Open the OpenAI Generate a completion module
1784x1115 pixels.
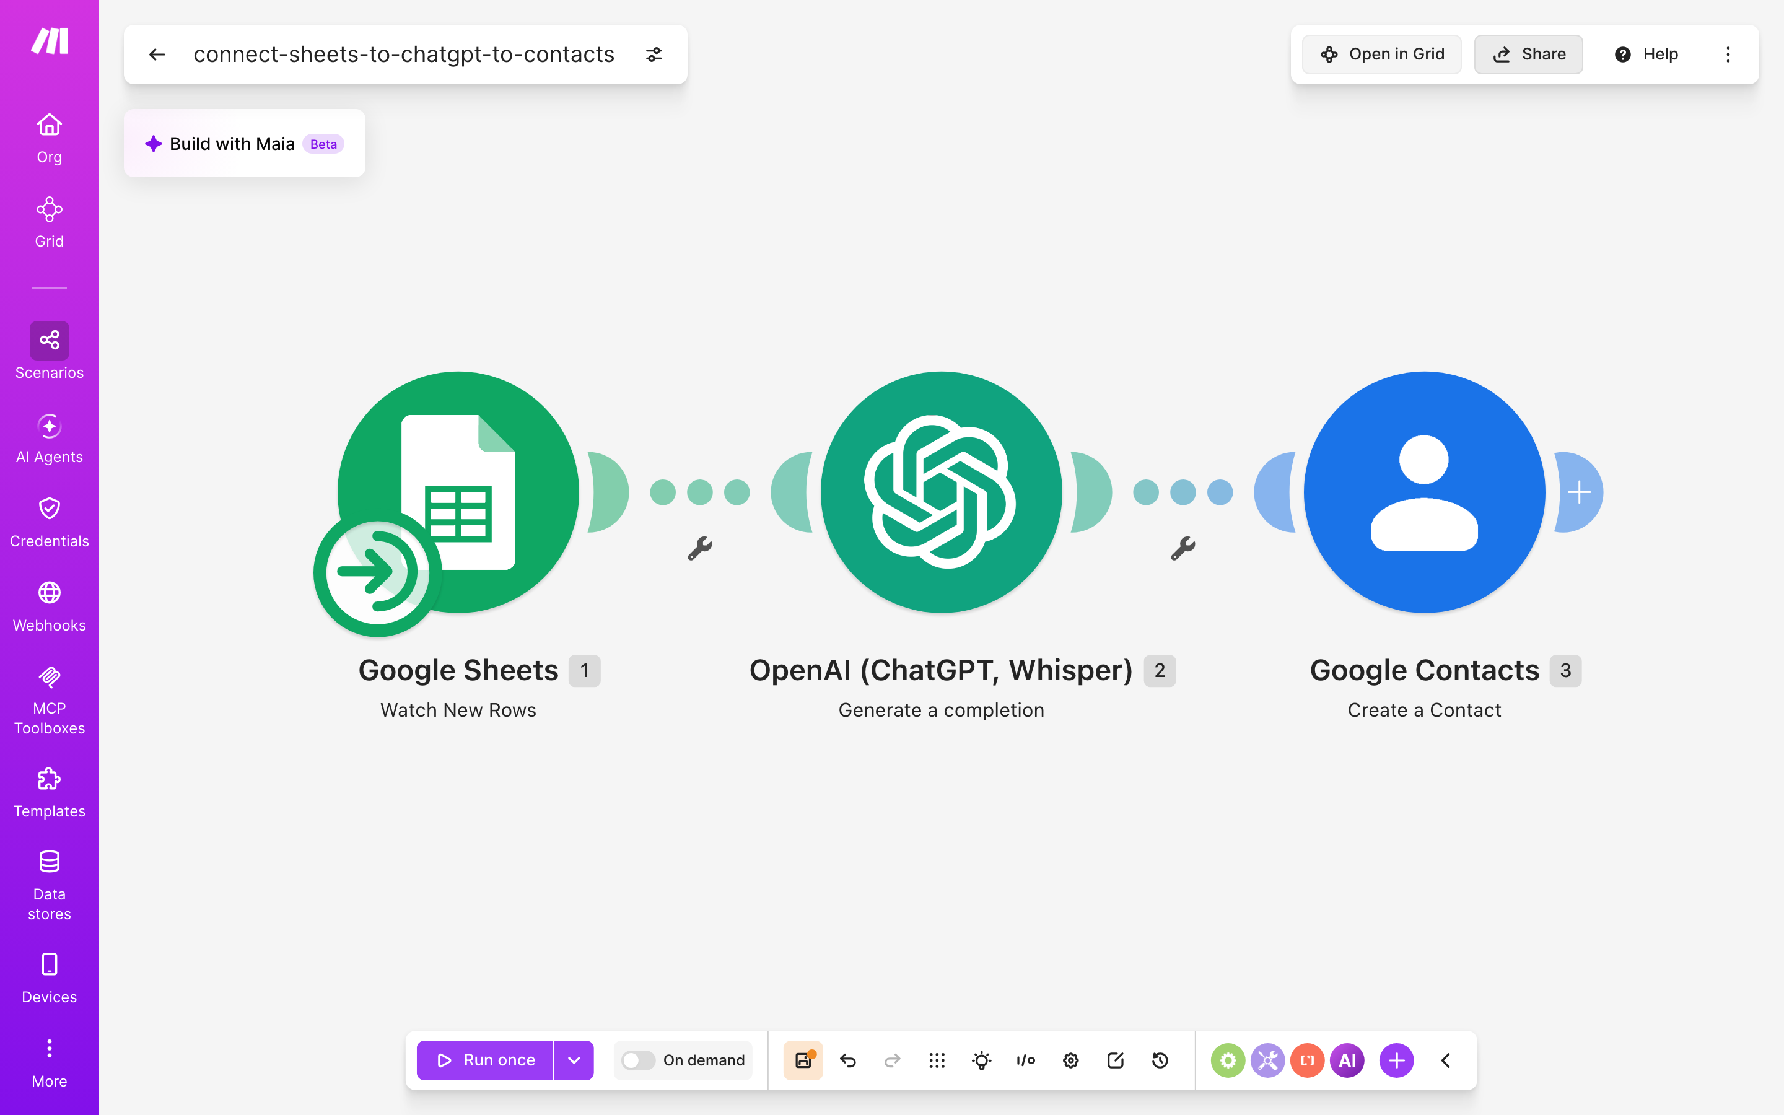click(x=941, y=492)
